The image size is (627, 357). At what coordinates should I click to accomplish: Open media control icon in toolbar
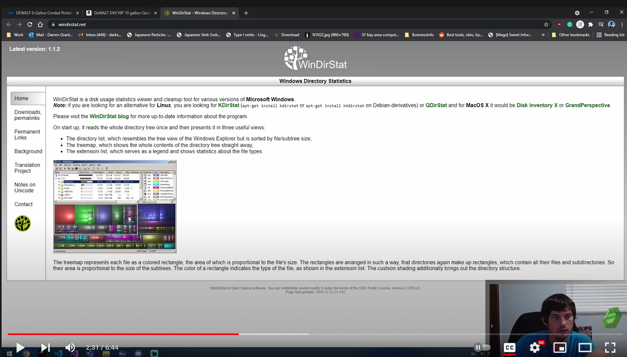click(601, 25)
